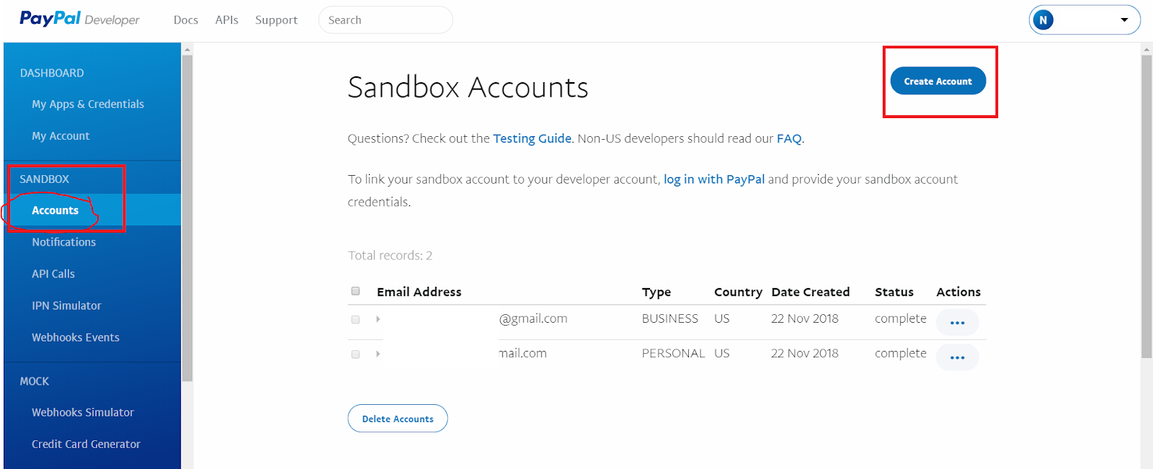Open IPN Simulator in sidebar

point(66,305)
